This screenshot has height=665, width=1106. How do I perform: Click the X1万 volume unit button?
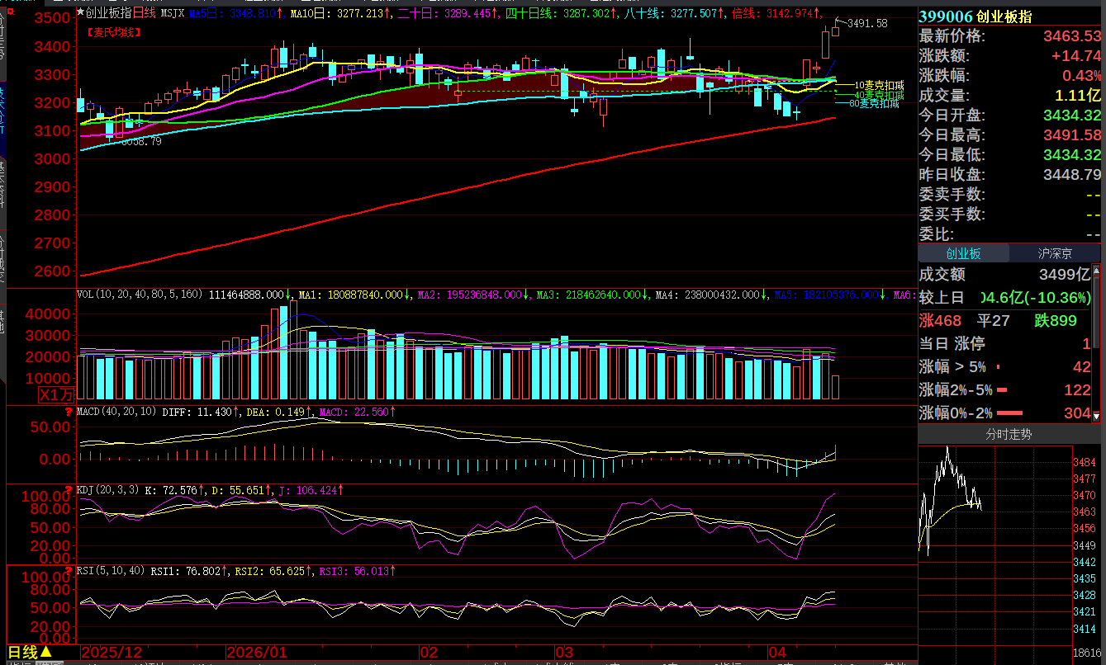(x=55, y=395)
